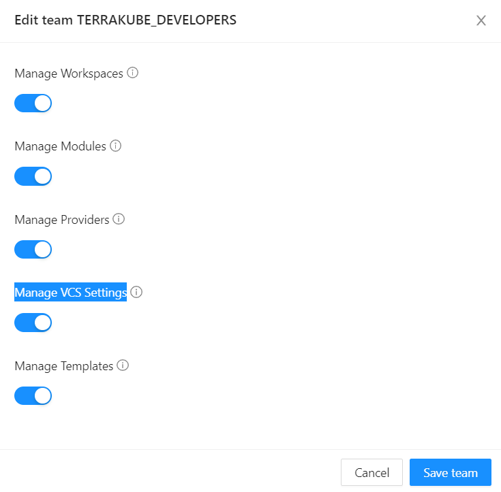Turn off the Manage Providers toggle

coord(33,250)
